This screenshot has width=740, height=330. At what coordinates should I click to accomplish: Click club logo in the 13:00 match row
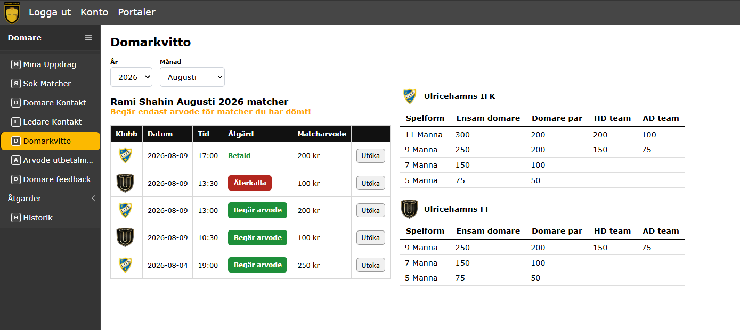pos(125,210)
